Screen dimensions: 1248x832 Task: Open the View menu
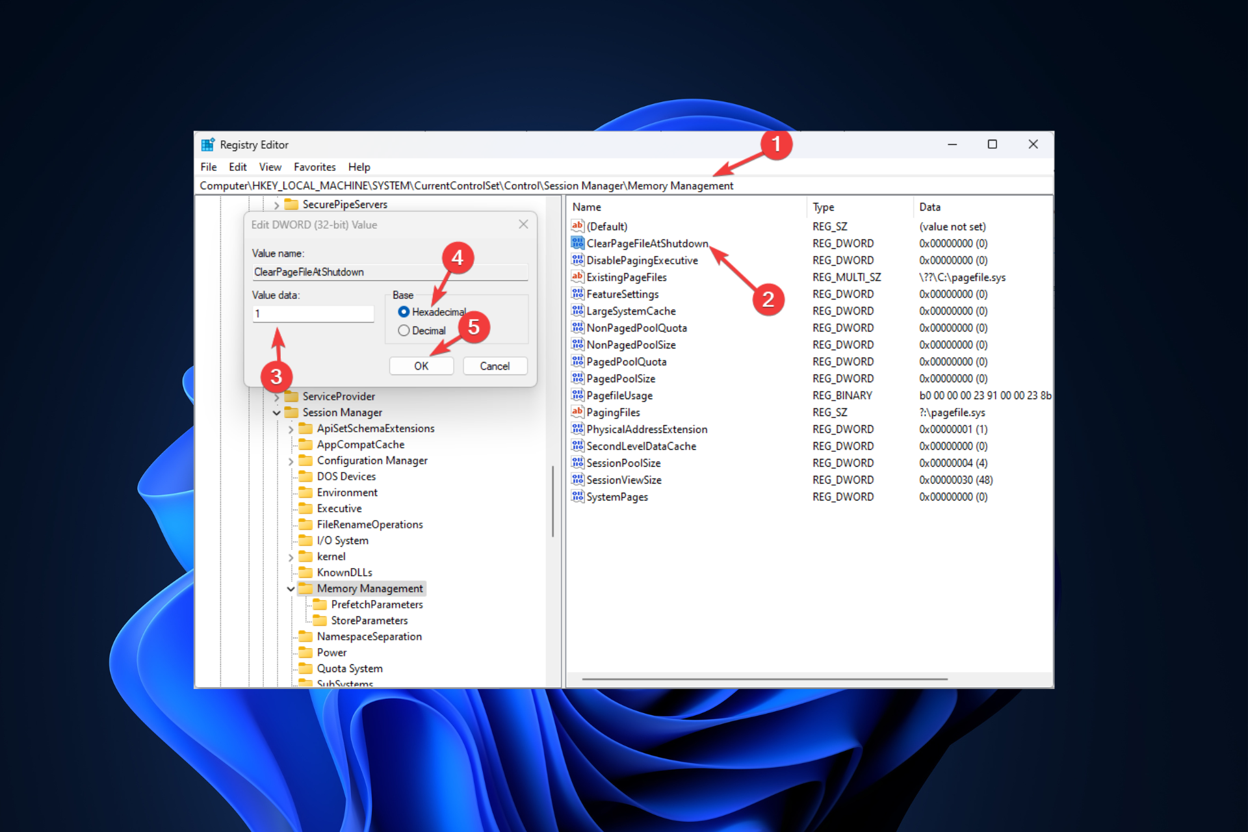[270, 167]
